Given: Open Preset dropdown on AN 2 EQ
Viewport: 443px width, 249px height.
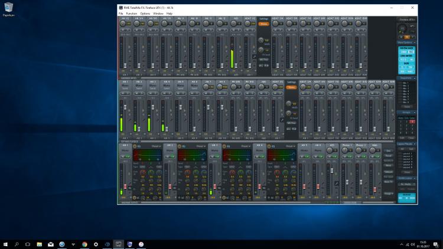Looking at the screenshot, I should (201, 146).
